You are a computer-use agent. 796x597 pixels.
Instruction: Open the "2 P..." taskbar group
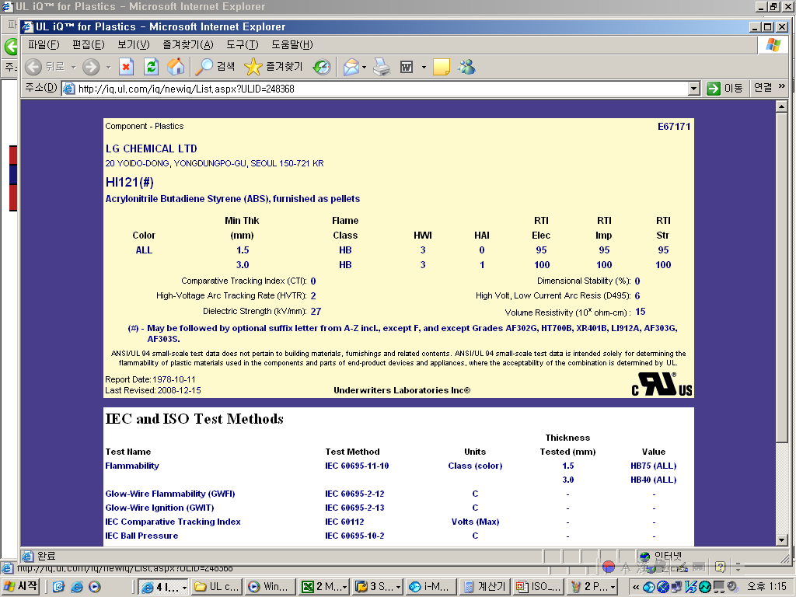(x=592, y=587)
